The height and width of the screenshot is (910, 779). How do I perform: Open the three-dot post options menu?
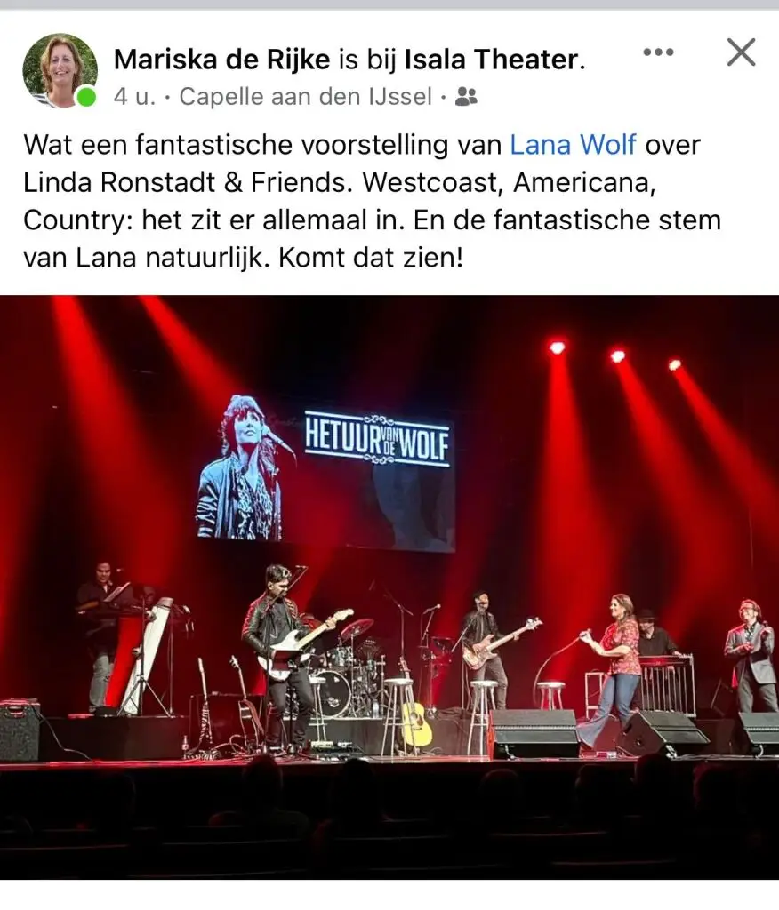pyautogui.click(x=658, y=52)
